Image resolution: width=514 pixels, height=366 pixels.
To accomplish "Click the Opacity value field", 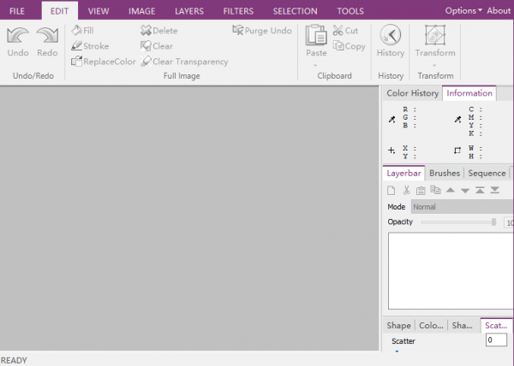I will click(x=509, y=222).
